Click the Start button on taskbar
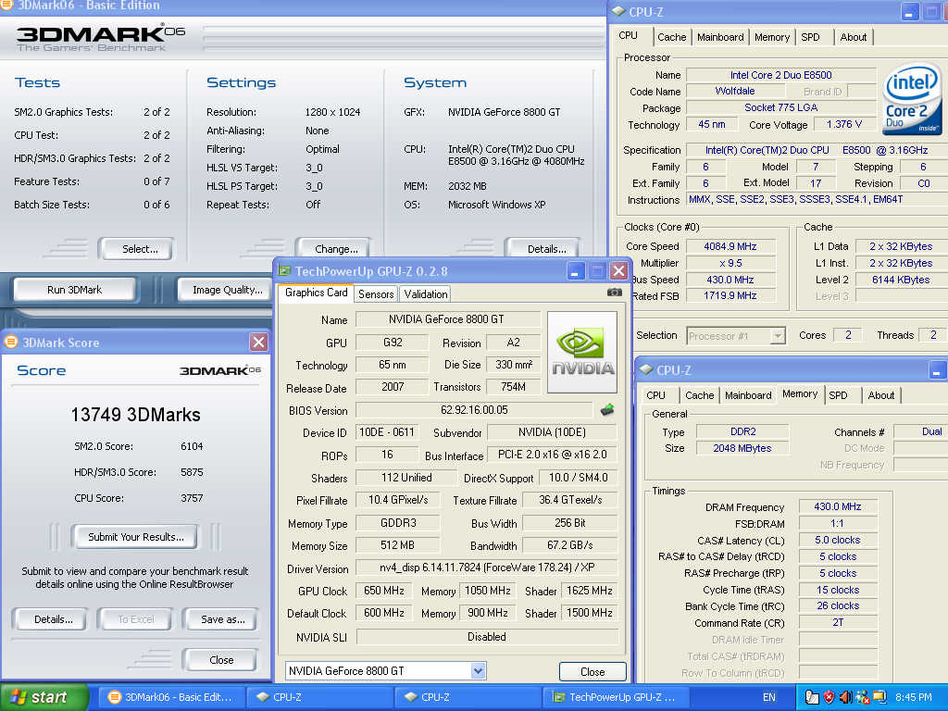Viewport: 948px width, 711px height. coord(44,697)
